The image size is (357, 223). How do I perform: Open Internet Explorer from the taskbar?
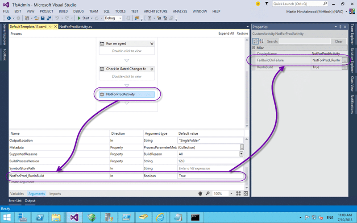click(x=160, y=217)
